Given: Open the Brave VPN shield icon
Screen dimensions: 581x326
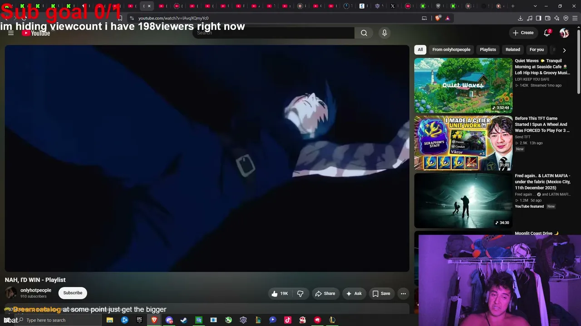Looking at the screenshot, I should click(x=566, y=18).
